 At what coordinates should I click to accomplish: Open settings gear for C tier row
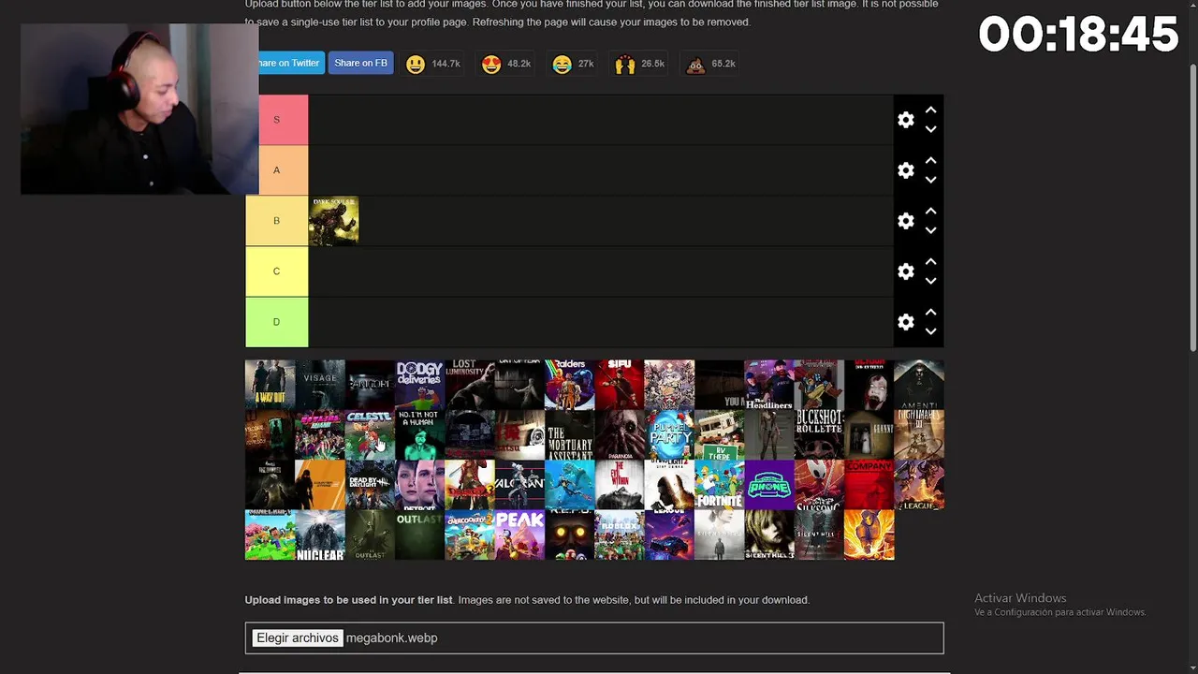tap(905, 271)
